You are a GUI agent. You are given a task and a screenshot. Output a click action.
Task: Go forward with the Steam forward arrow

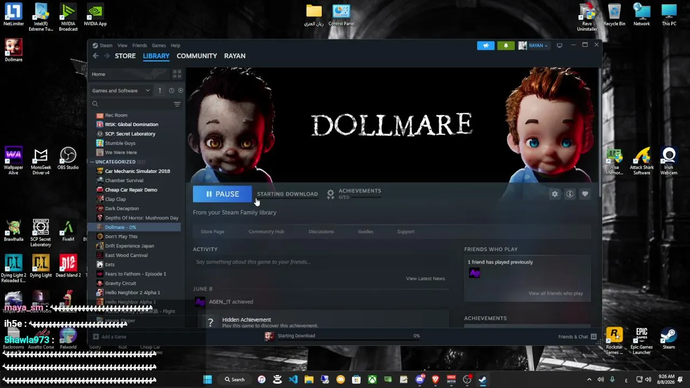(107, 56)
